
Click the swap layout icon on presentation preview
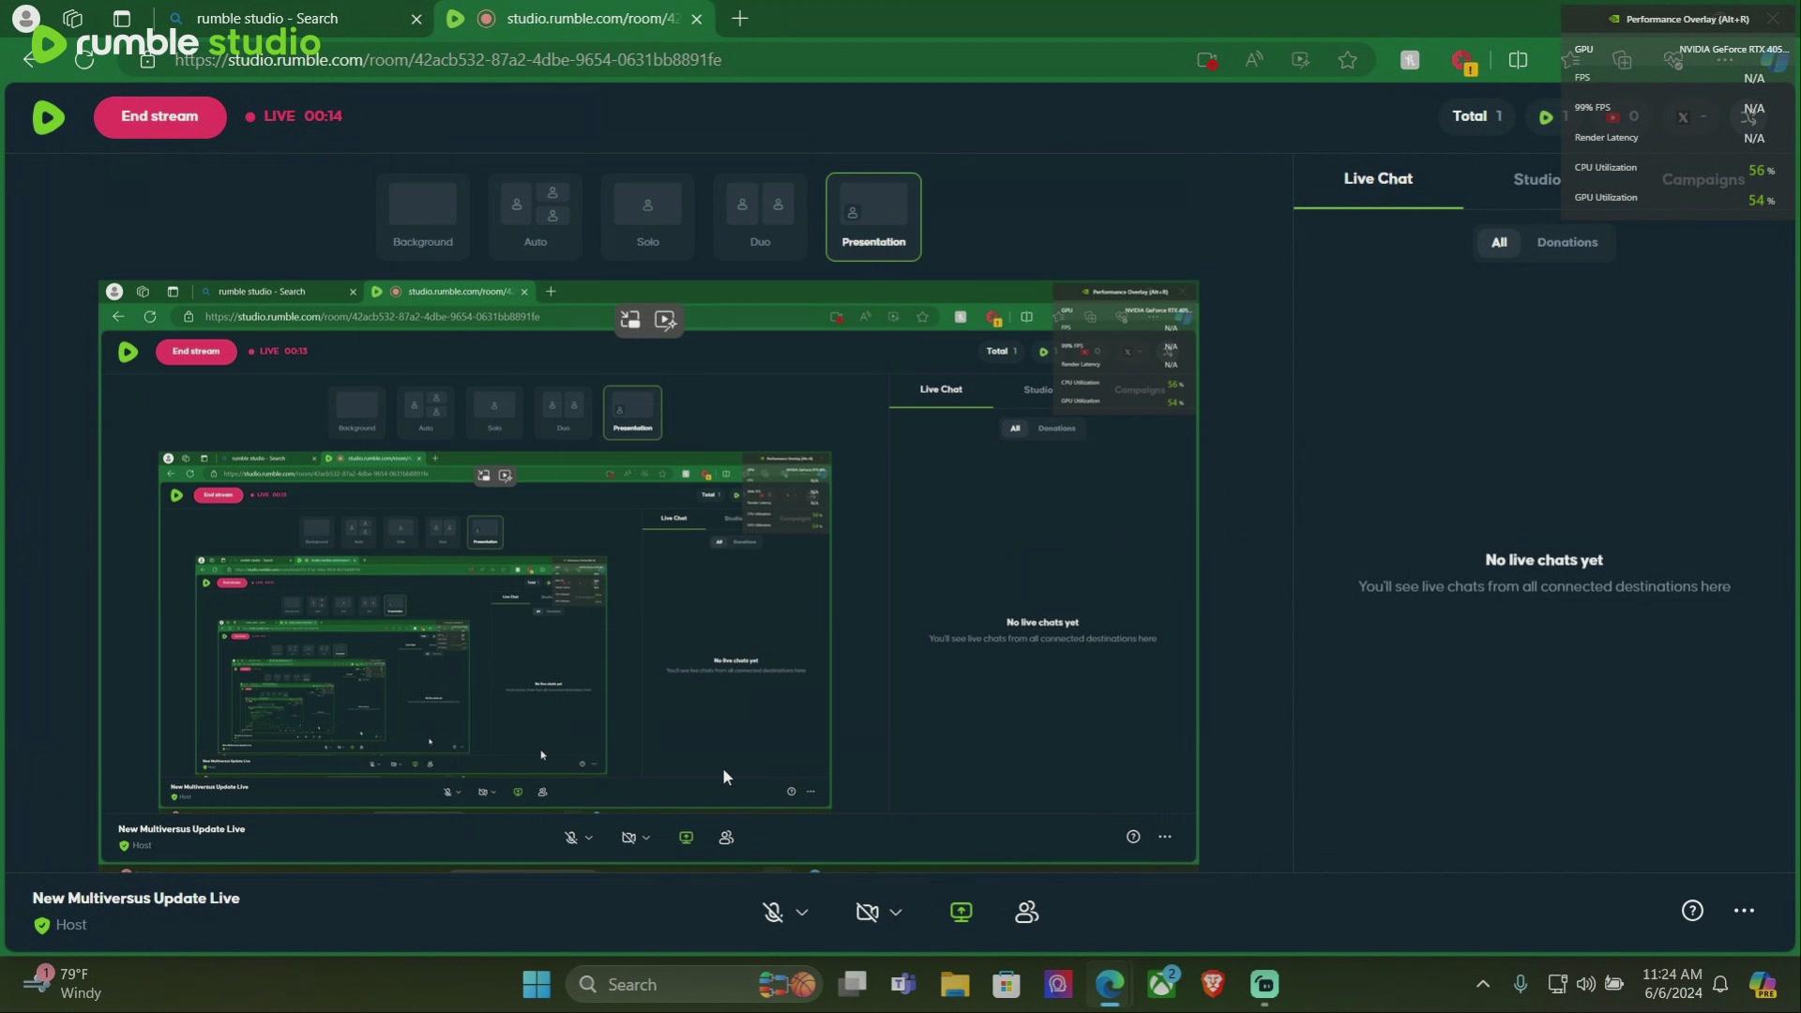[x=630, y=320]
